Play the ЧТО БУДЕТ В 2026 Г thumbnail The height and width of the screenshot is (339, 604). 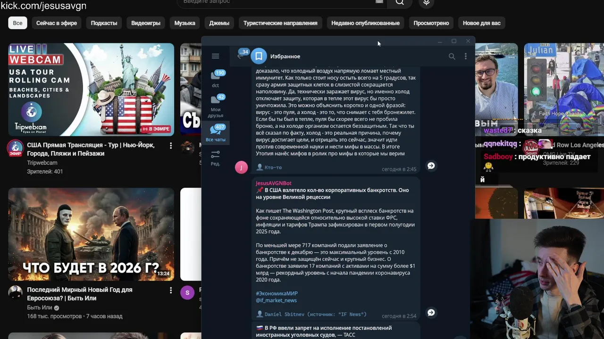point(91,234)
